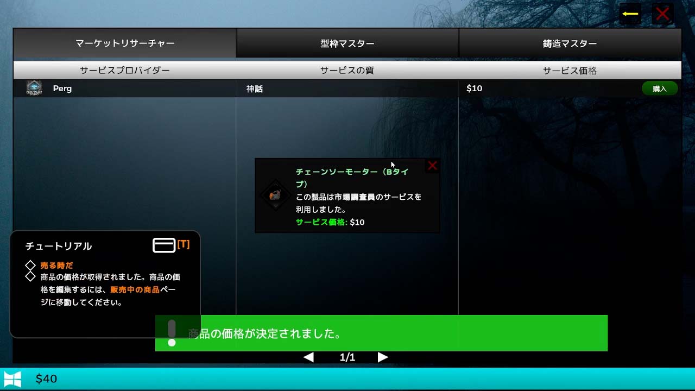Dismiss the chainsaw motor popup
Viewport: 695px width, 391px height.
click(x=432, y=166)
